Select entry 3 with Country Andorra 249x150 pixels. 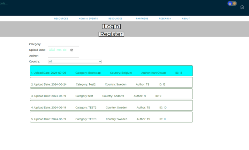pos(111,94)
